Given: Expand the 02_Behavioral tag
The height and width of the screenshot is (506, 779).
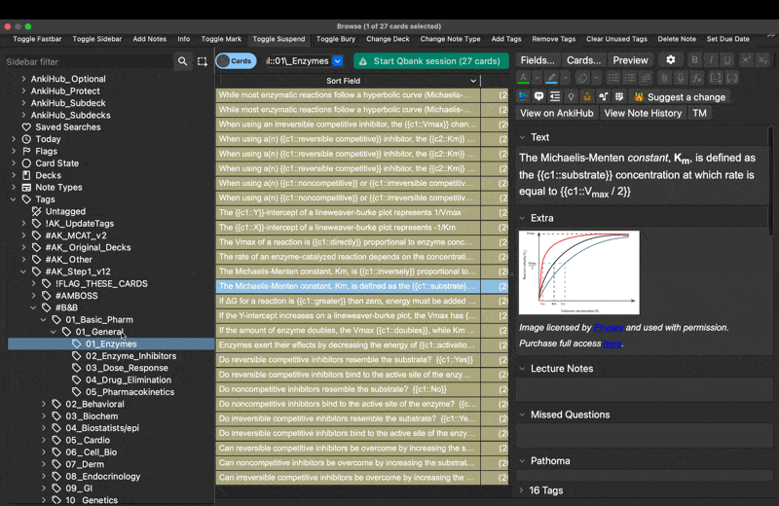Looking at the screenshot, I should tap(44, 404).
